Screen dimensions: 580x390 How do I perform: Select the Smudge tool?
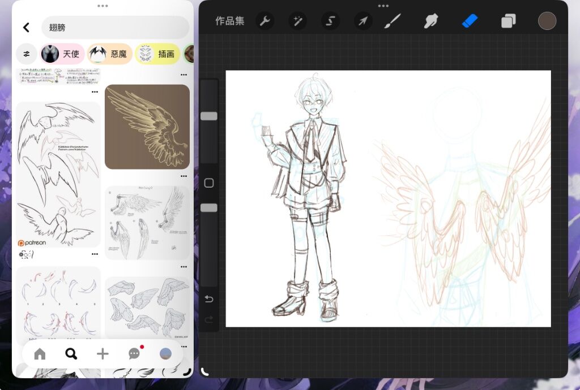[431, 21]
